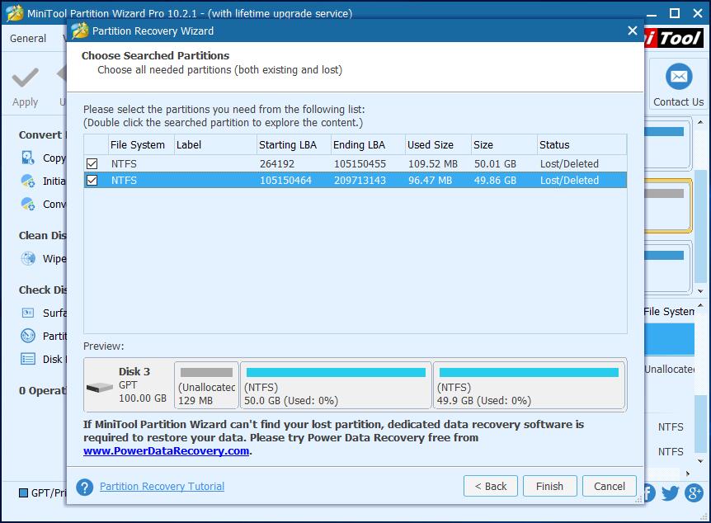Go back with the Back button

click(491, 486)
